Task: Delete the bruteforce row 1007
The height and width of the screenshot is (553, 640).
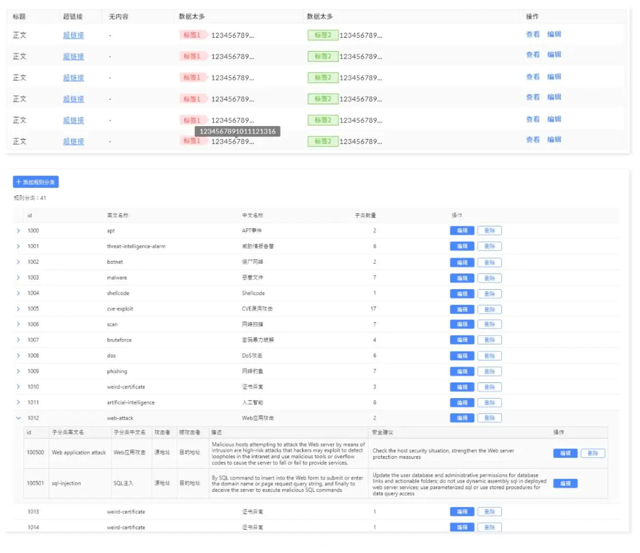Action: (490, 340)
